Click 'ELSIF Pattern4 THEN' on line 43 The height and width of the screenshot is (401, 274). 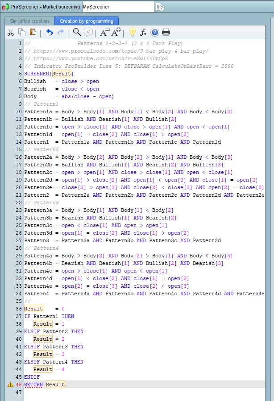(x=54, y=362)
